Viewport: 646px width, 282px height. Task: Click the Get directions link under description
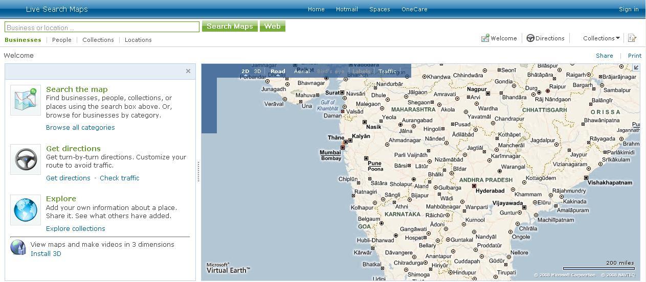click(68, 178)
